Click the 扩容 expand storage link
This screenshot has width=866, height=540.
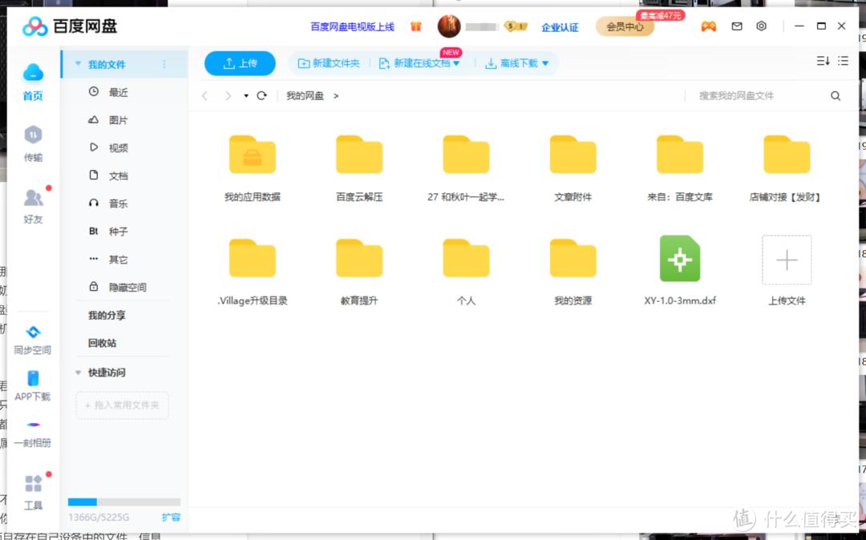[170, 517]
